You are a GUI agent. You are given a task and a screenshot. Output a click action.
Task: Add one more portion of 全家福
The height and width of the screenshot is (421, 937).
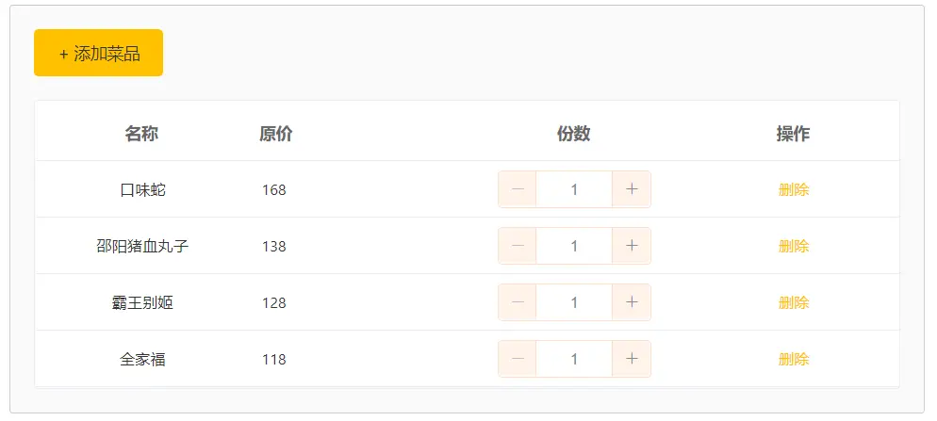coord(632,358)
